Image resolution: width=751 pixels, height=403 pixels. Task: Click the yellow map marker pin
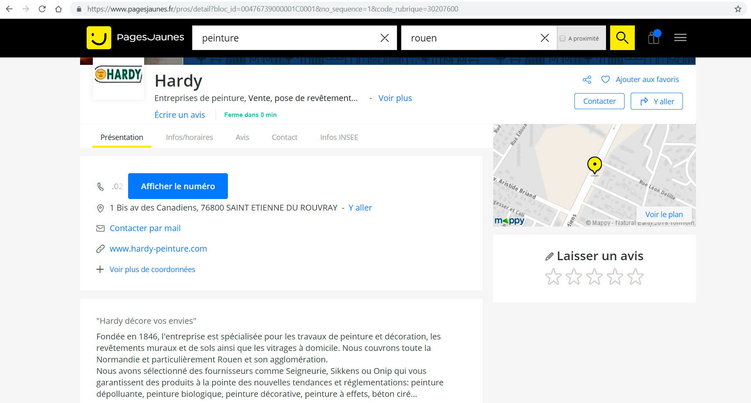595,165
